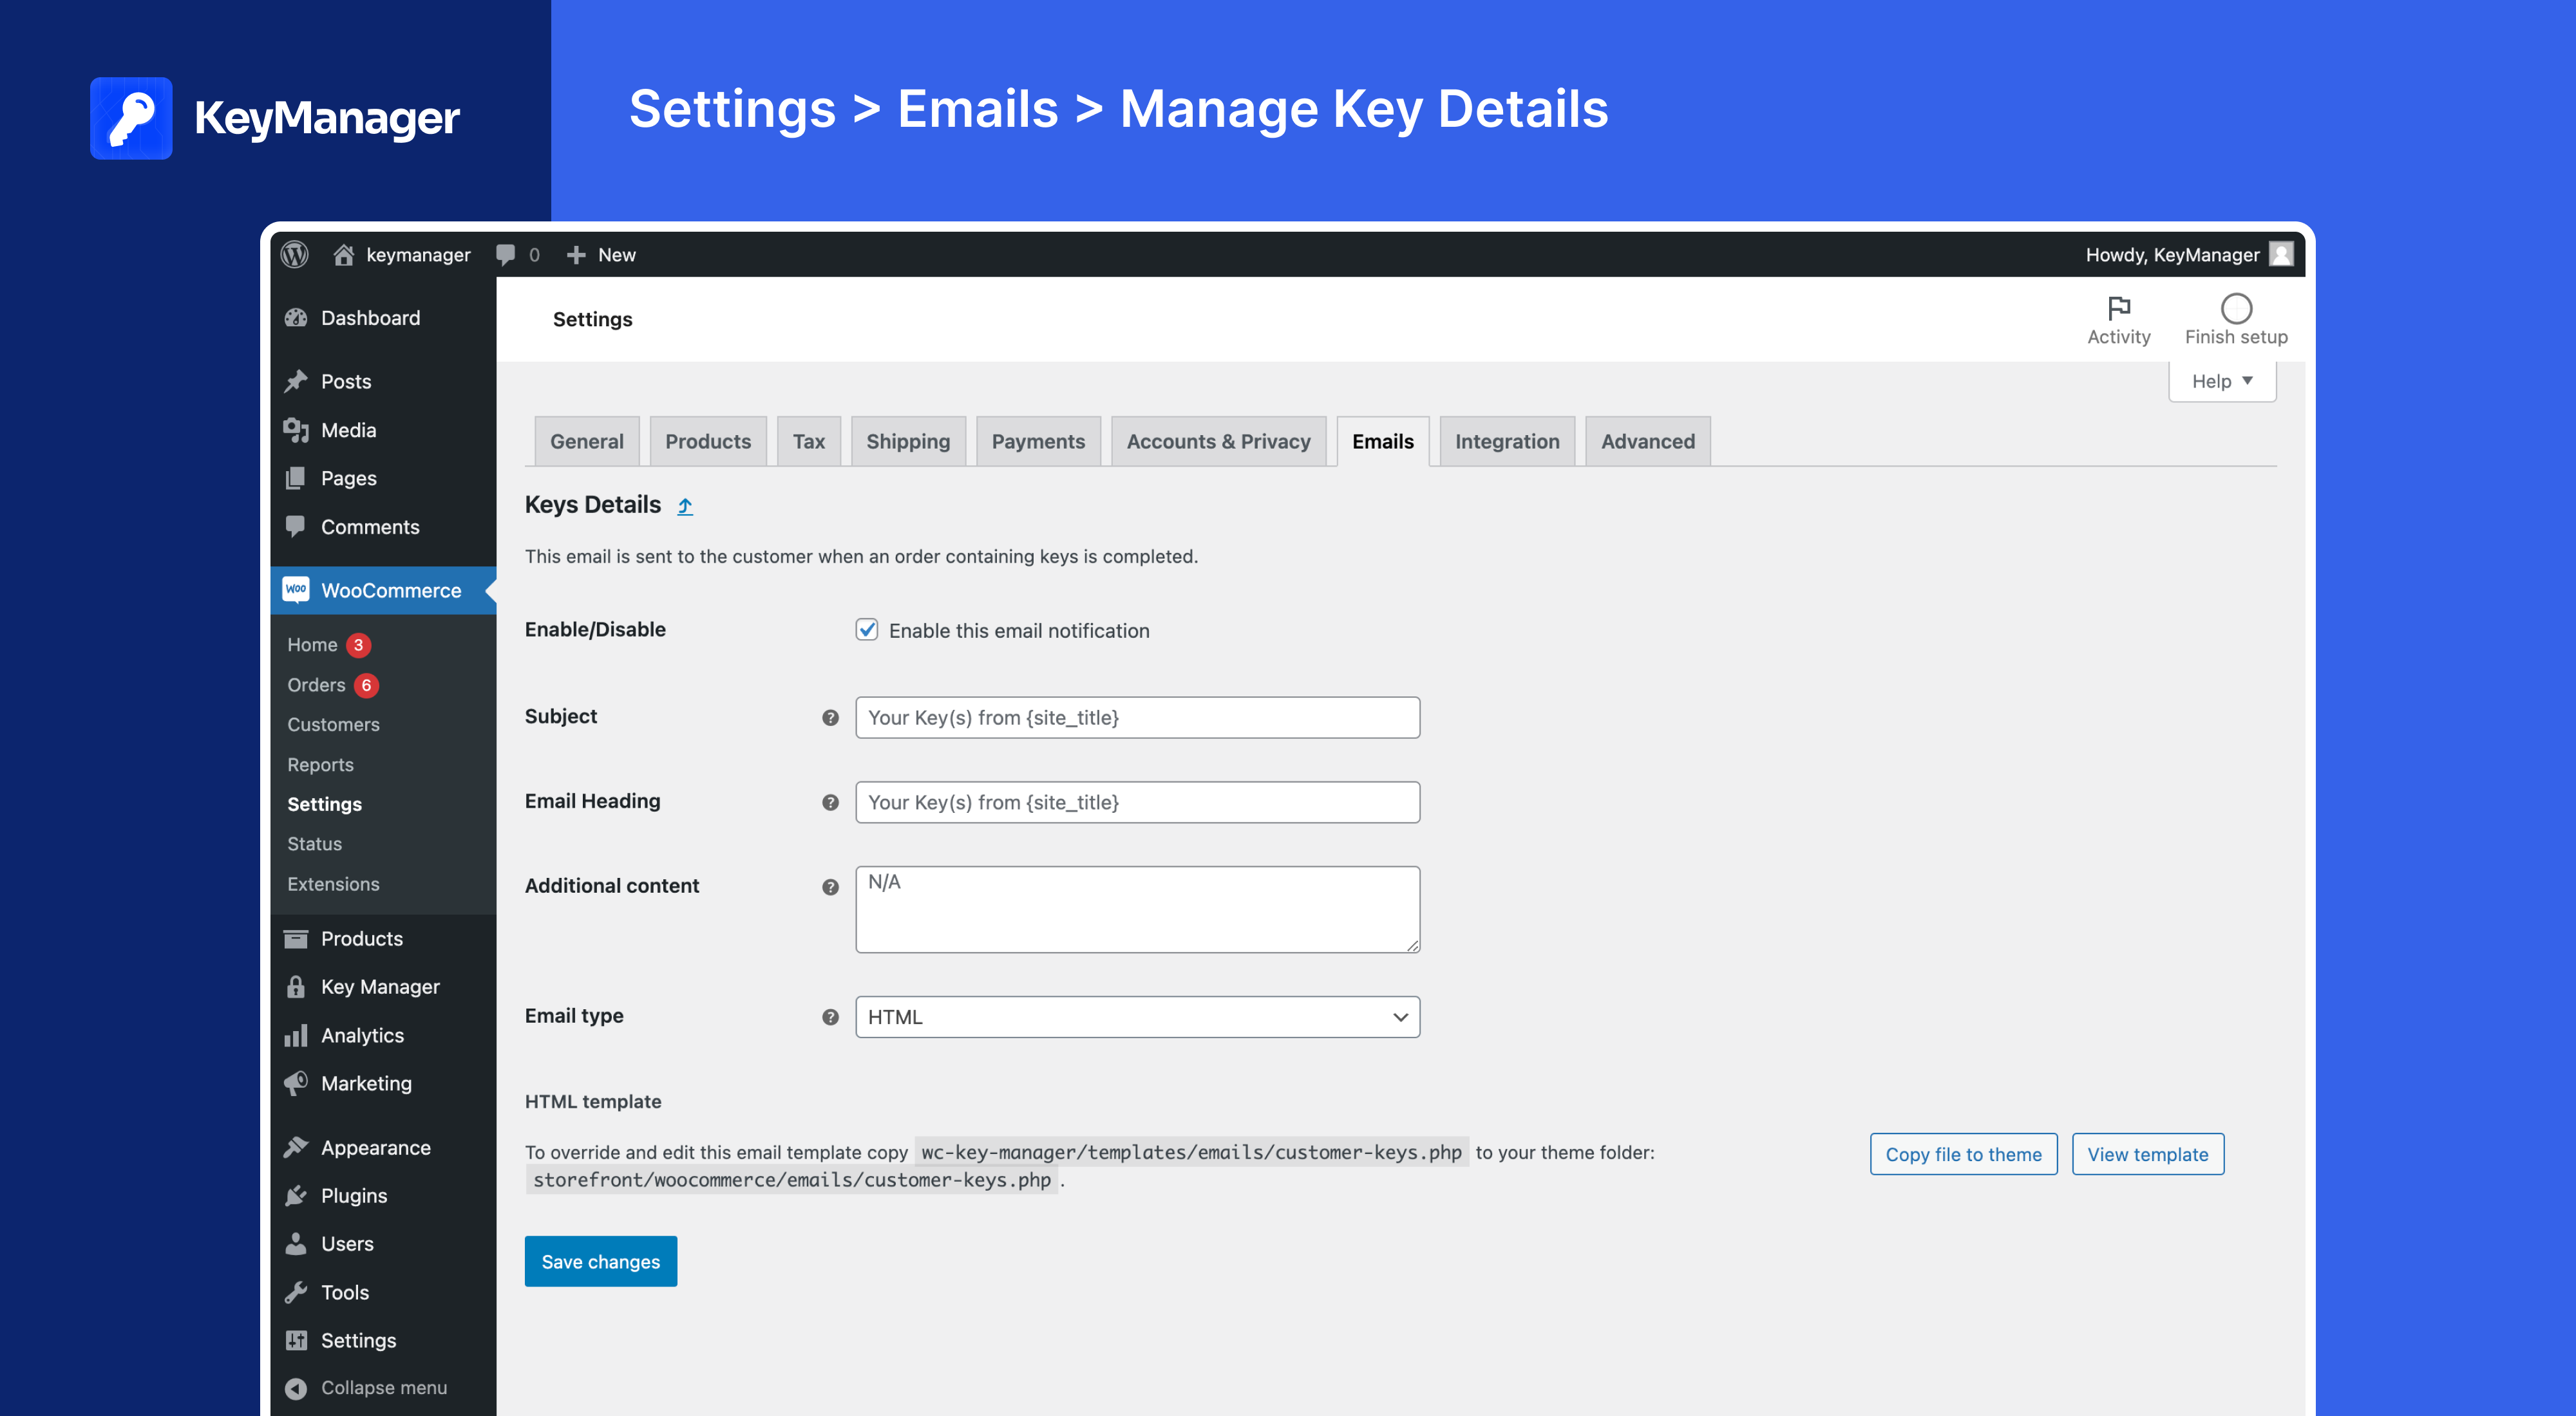2576x1416 pixels.
Task: Click the WordPress logo in admin bar
Action: [294, 255]
